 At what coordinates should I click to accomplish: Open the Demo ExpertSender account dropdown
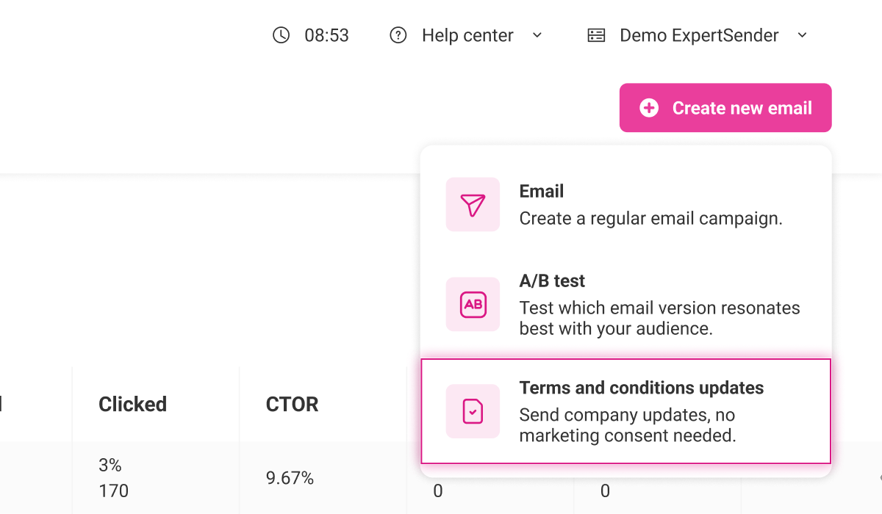click(802, 35)
